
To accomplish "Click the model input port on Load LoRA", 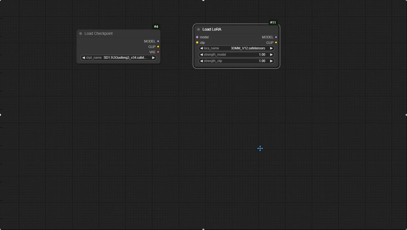I will [x=197, y=37].
